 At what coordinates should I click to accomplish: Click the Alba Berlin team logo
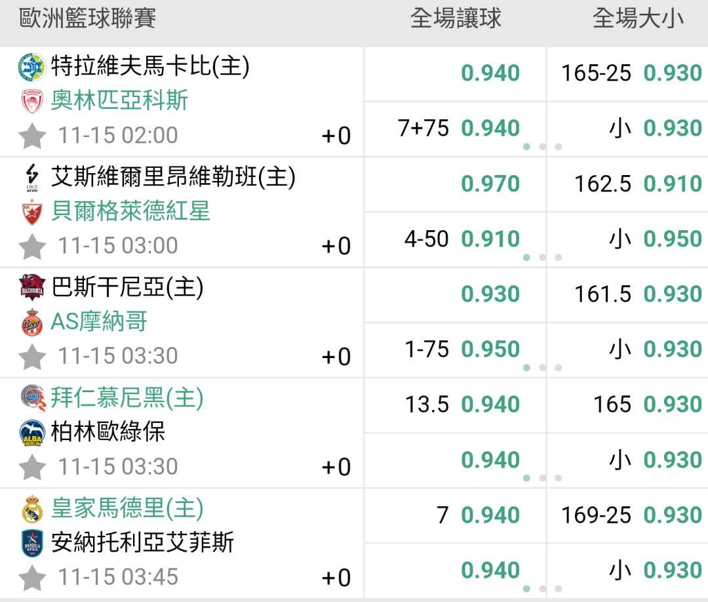pos(31,432)
